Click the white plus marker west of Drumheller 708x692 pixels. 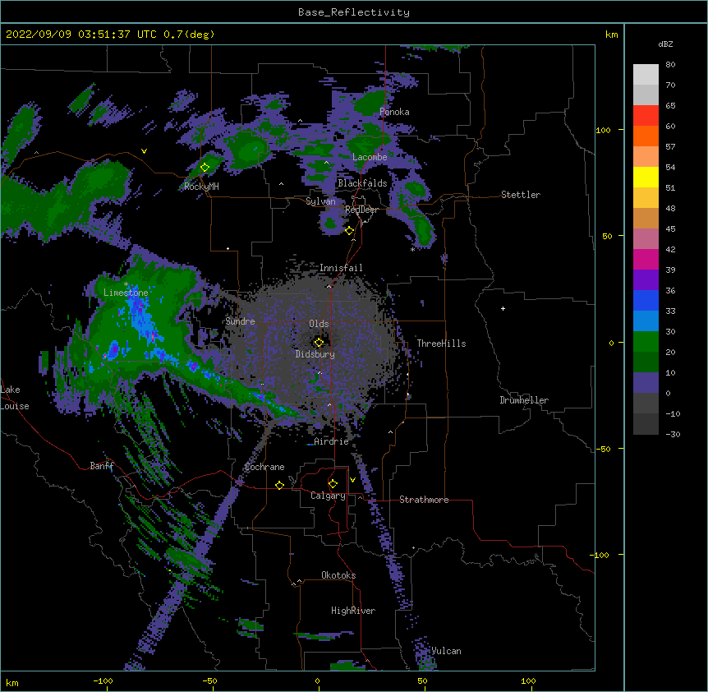503,308
